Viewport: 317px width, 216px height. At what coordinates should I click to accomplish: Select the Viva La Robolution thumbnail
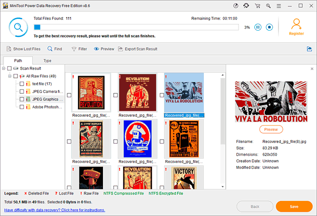coord(184,92)
